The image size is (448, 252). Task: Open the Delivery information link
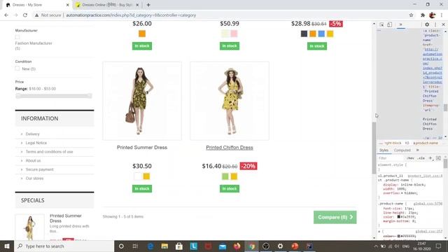click(33, 134)
